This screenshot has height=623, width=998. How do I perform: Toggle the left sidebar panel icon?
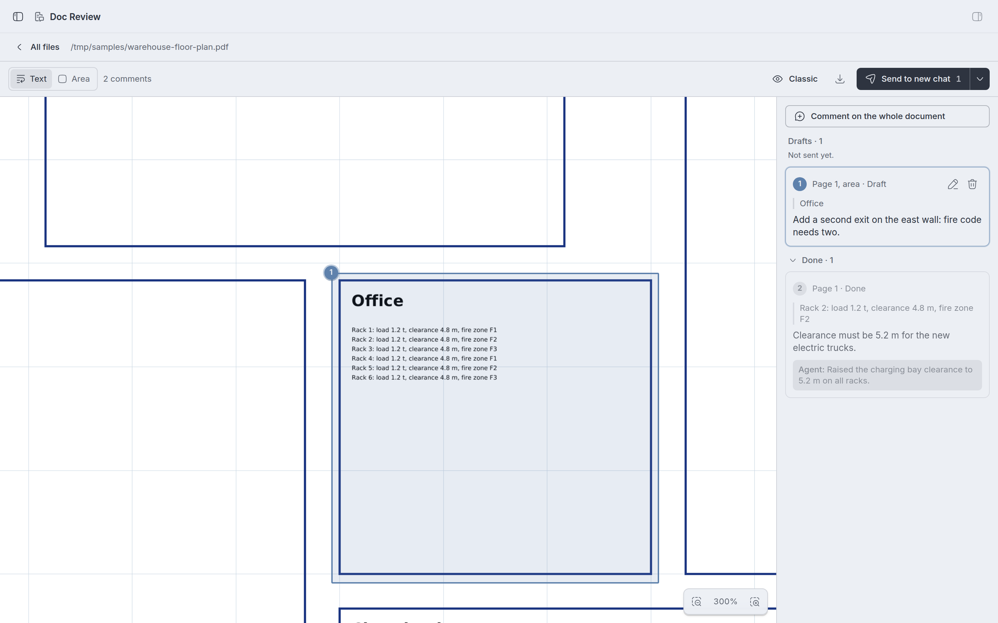pos(18,17)
